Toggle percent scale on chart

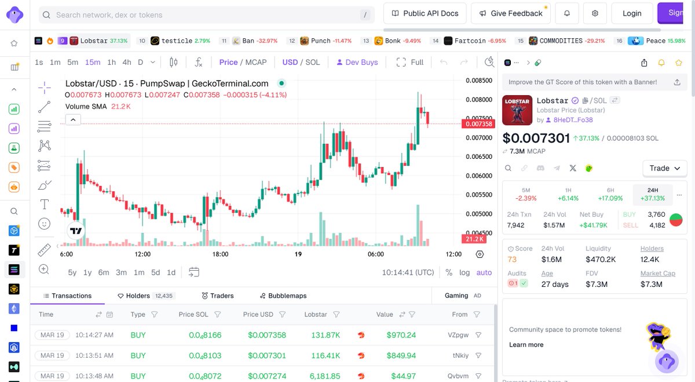449,272
